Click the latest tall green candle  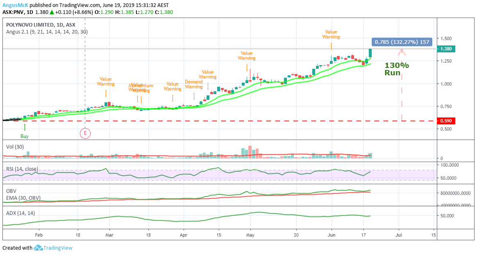click(370, 53)
